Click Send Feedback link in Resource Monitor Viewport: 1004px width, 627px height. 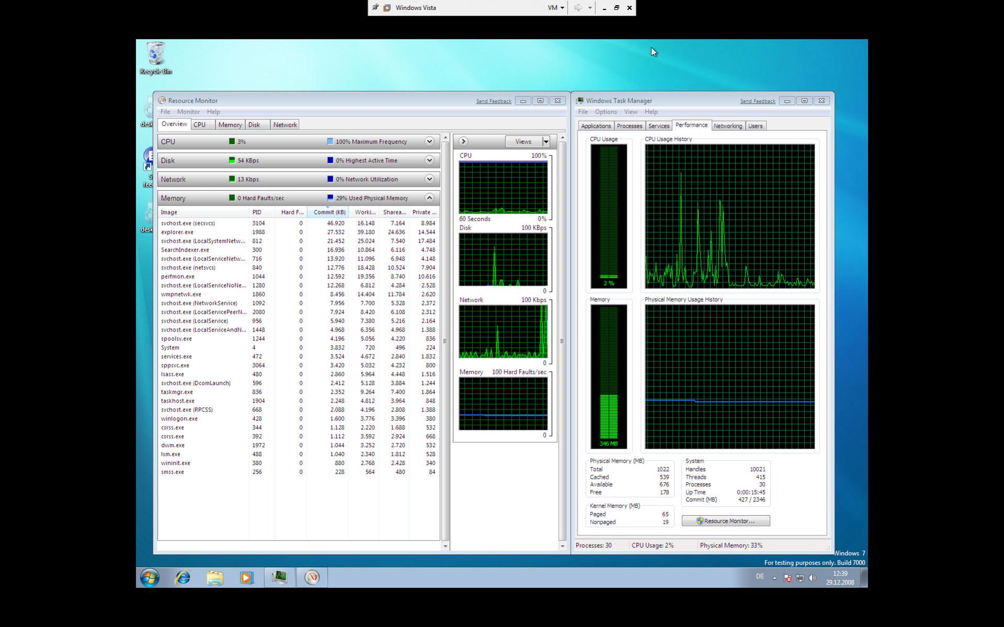[493, 101]
